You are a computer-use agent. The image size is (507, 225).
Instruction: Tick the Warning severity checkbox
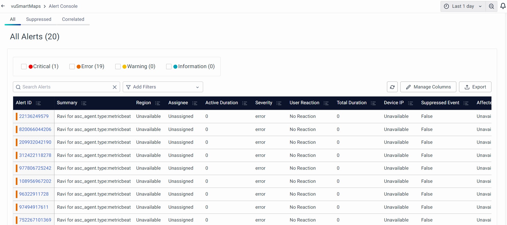(118, 67)
